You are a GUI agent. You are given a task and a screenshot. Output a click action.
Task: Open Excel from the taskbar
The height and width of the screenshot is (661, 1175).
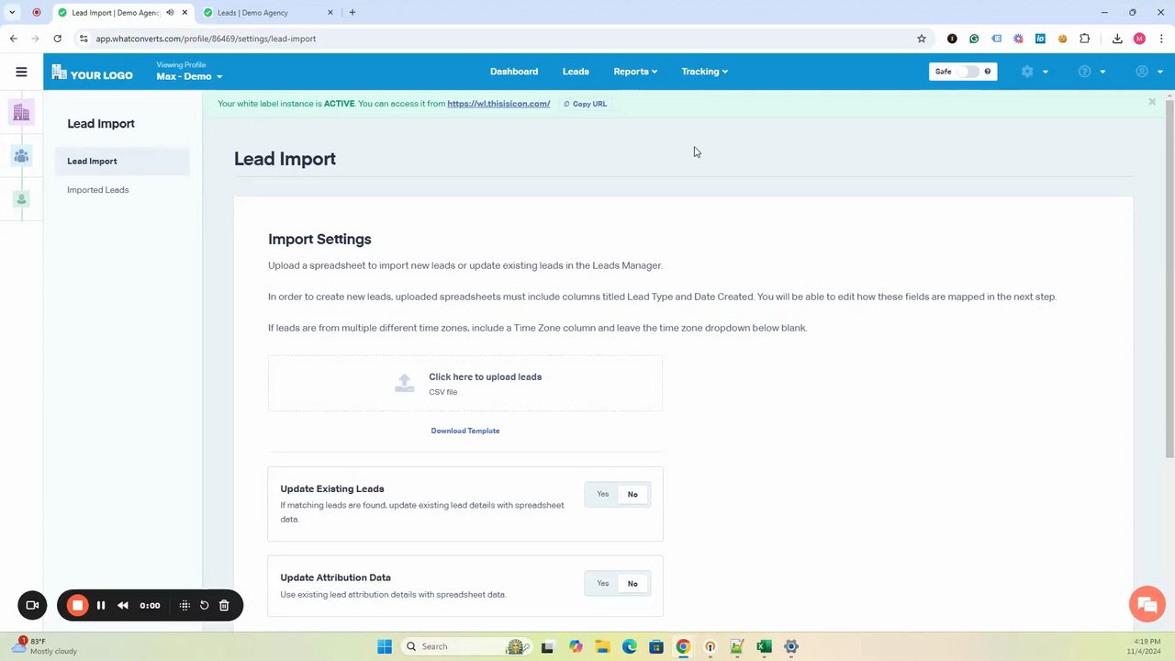(x=764, y=646)
